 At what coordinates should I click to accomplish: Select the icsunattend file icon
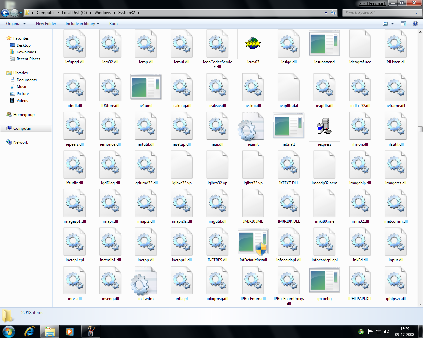point(324,43)
